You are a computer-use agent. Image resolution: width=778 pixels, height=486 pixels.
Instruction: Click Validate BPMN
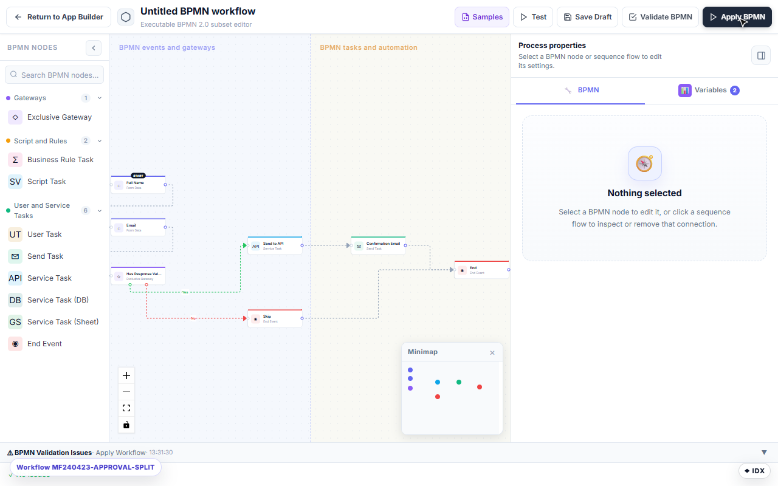pos(660,17)
